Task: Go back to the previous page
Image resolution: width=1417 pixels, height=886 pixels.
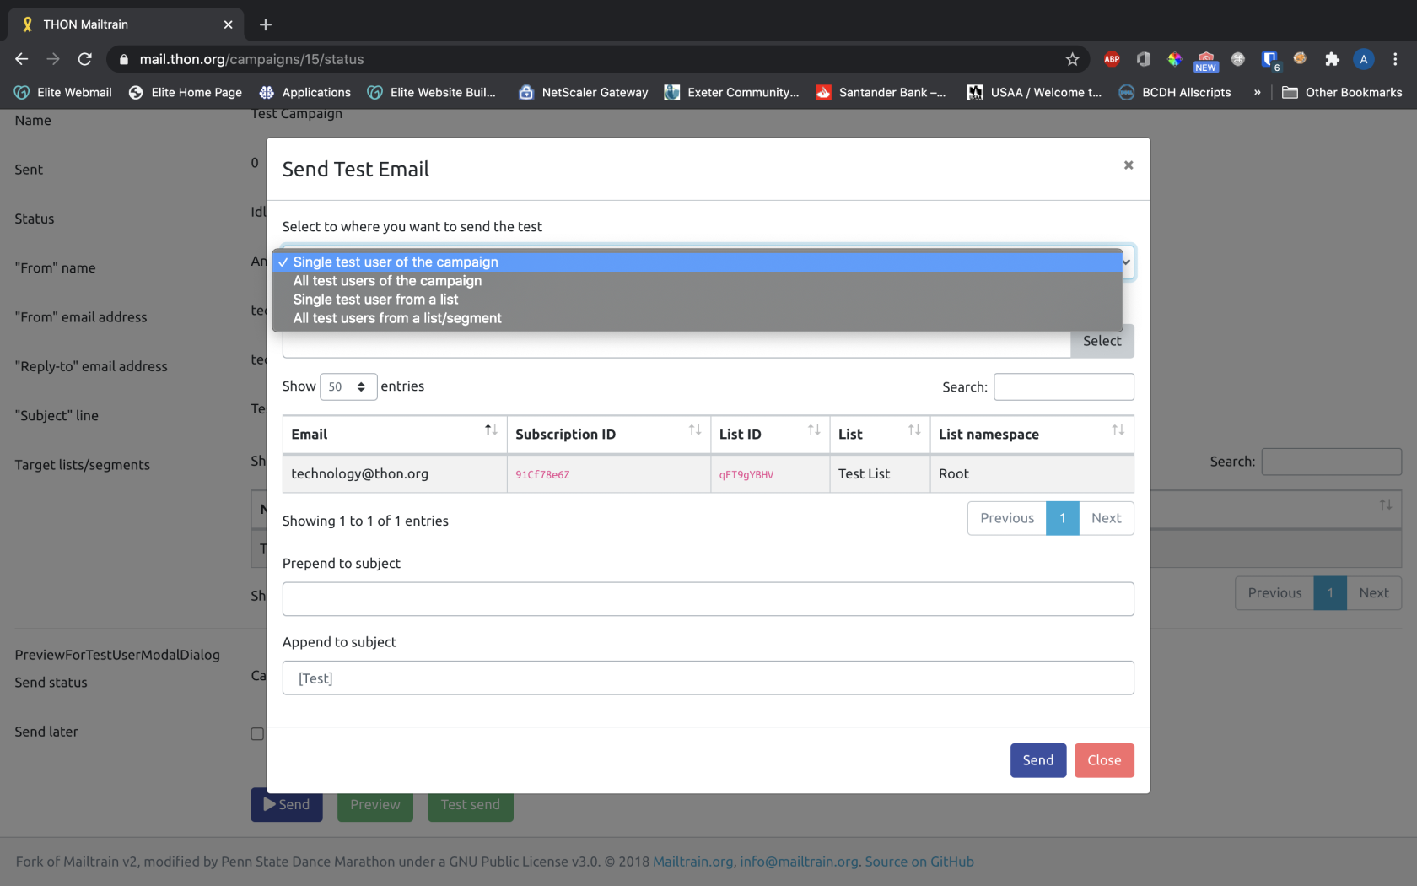Action: tap(22, 59)
